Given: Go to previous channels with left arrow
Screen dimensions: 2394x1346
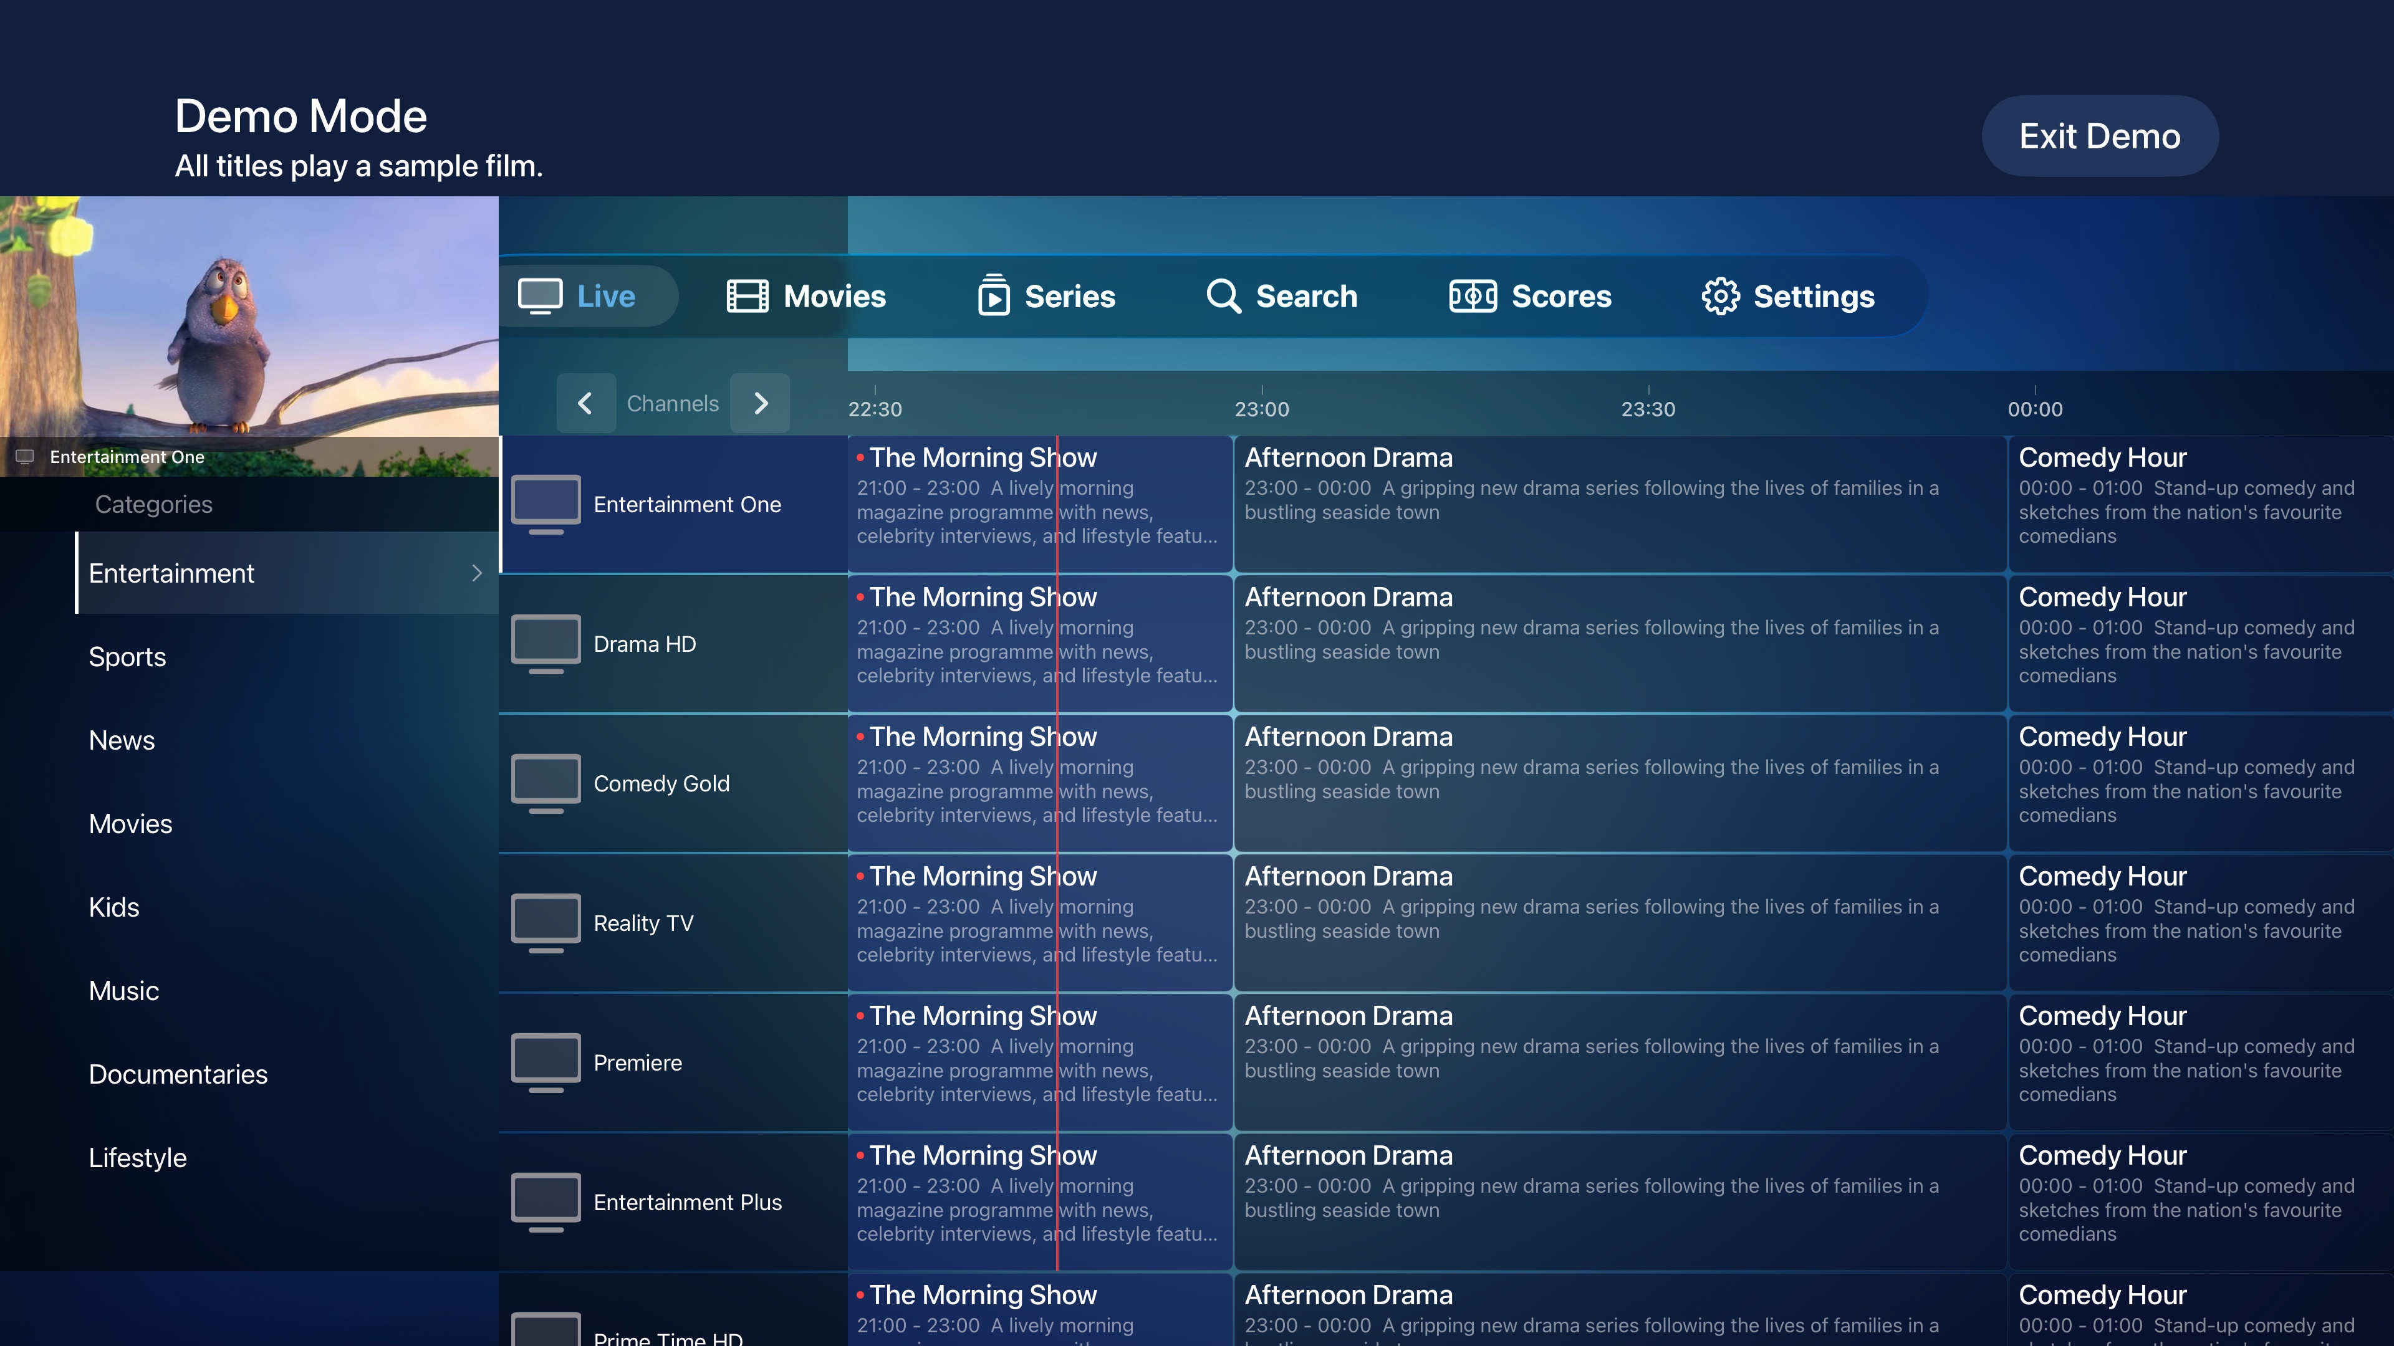Looking at the screenshot, I should [x=585, y=403].
